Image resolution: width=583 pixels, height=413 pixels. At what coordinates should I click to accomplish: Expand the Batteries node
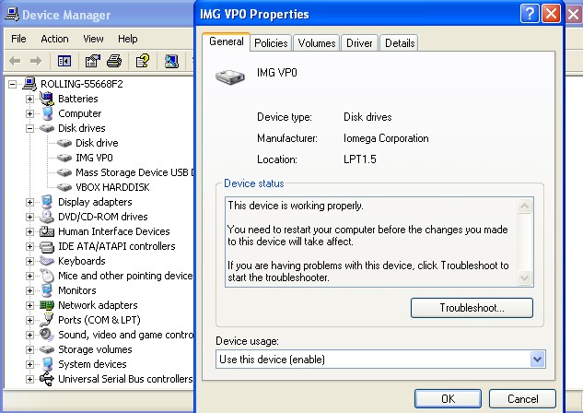click(x=30, y=99)
